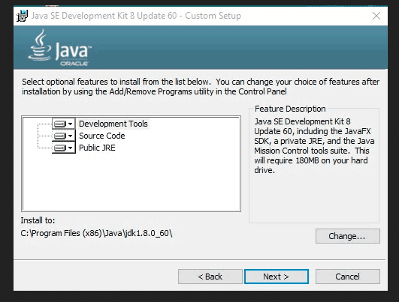This screenshot has width=399, height=302.
Task: Open the Public JRE install option dropdown arrow
Action: pos(71,148)
